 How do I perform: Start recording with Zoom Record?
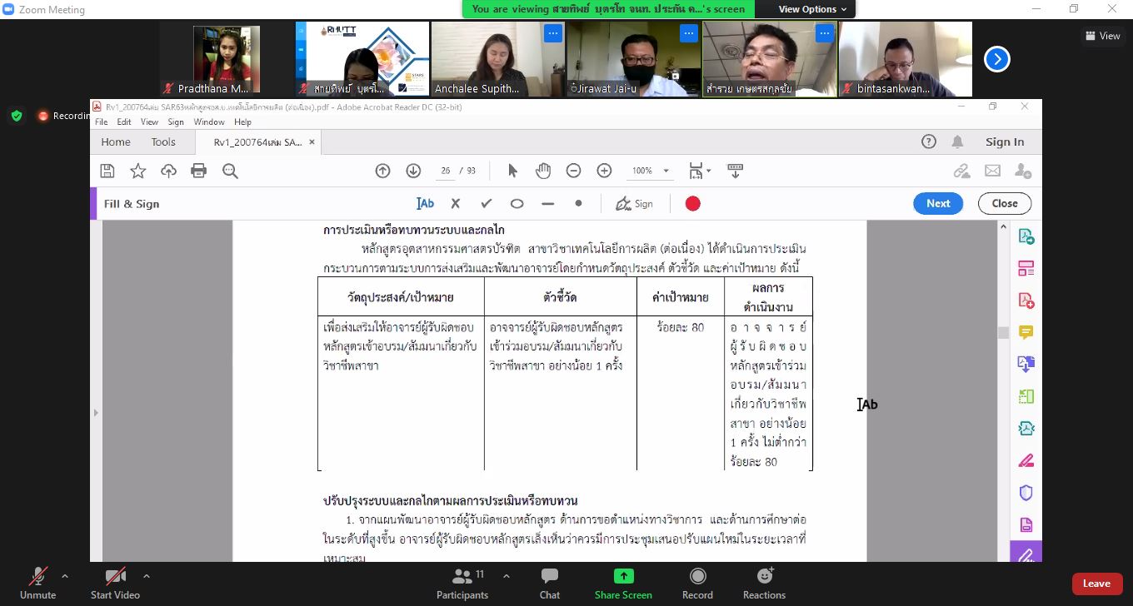697,583
